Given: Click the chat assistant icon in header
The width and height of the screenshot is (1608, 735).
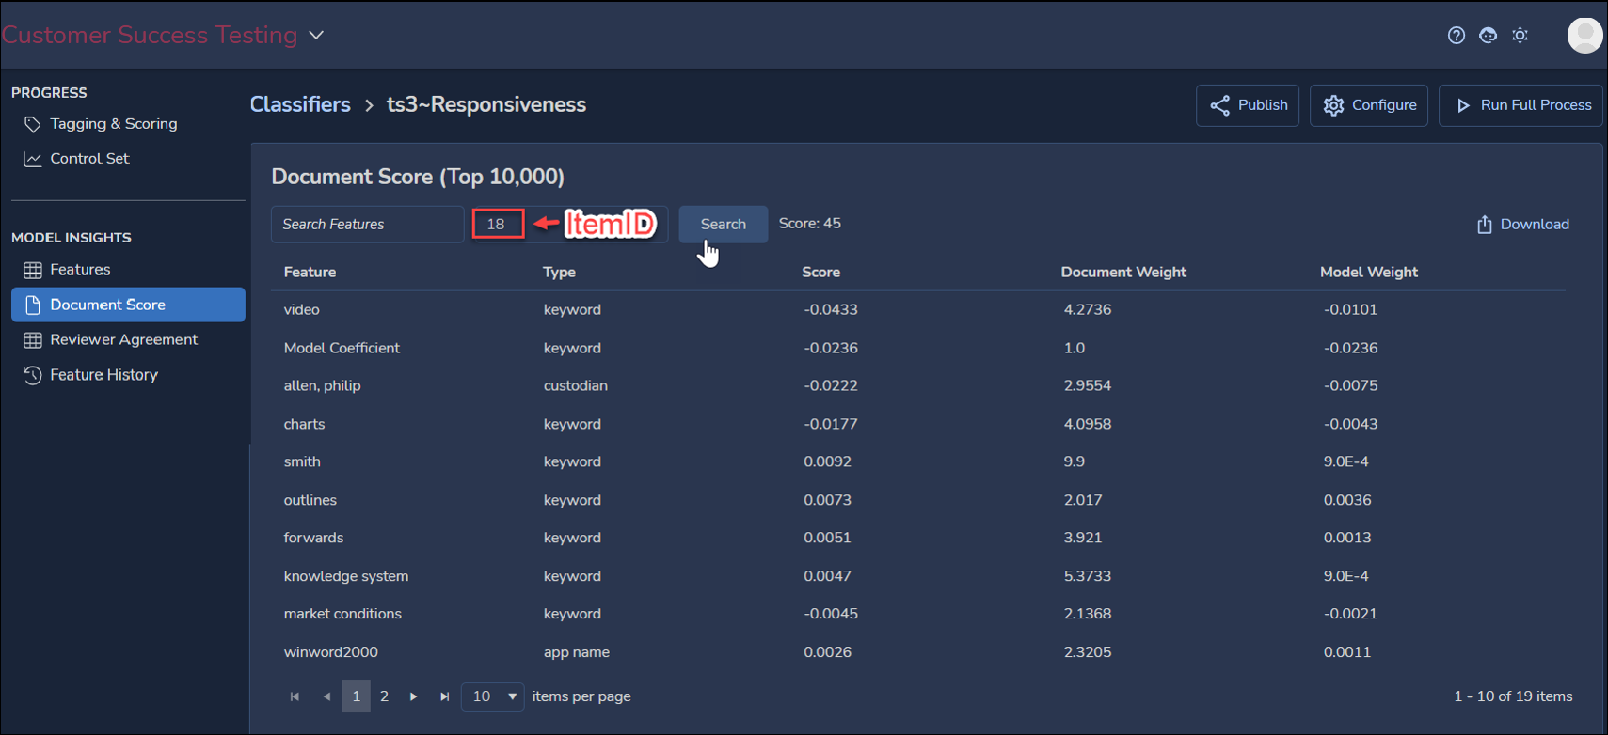Looking at the screenshot, I should (x=1488, y=36).
